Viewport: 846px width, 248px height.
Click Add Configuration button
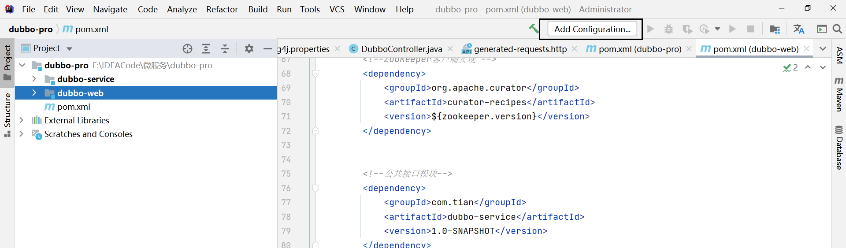[x=592, y=29]
